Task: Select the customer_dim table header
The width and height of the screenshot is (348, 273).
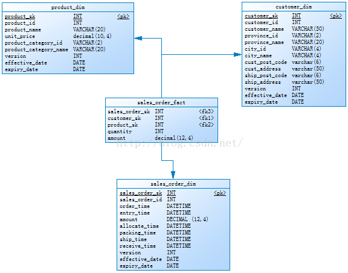Action: pyautogui.click(x=294, y=7)
